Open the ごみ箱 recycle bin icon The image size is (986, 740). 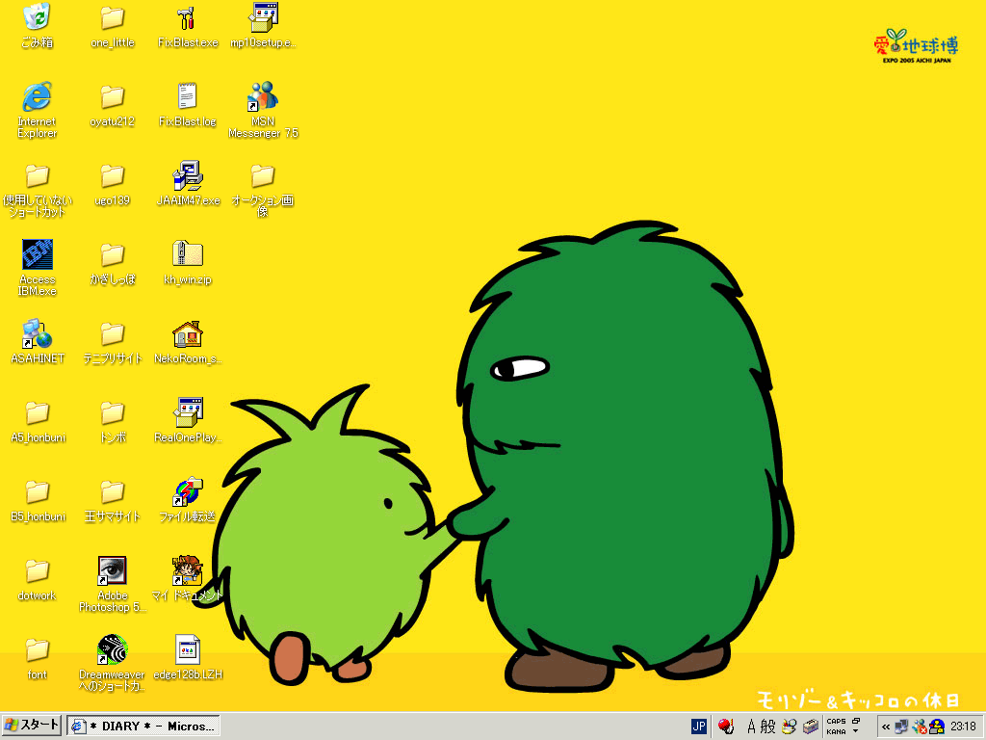pyautogui.click(x=38, y=26)
